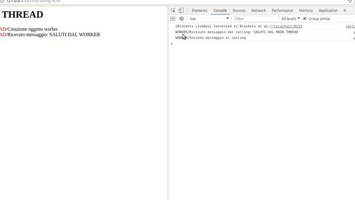
Task: Open the 'top' execution context dropdown
Action: tap(209, 18)
